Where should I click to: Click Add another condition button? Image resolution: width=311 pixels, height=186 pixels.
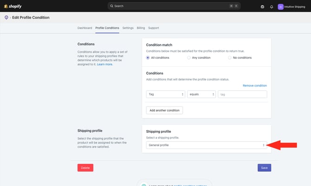coord(164,110)
